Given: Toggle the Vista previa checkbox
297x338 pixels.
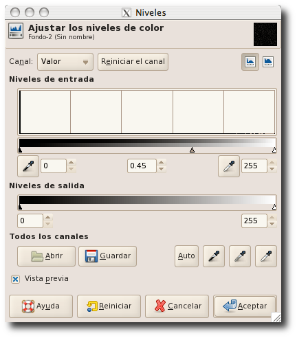Looking at the screenshot, I should (x=16, y=279).
